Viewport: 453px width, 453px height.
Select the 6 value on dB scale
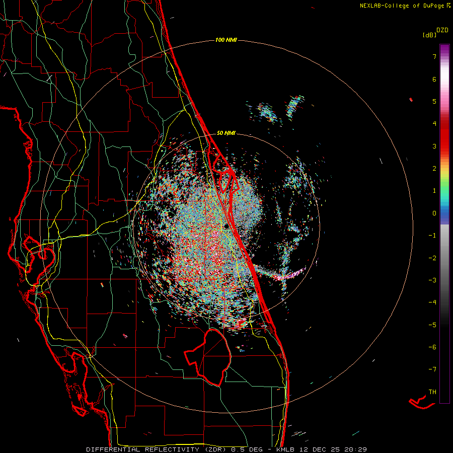tap(434, 79)
